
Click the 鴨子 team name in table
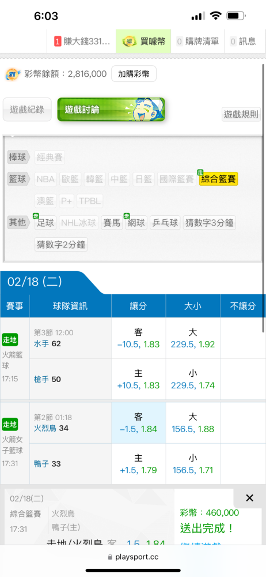(x=41, y=464)
